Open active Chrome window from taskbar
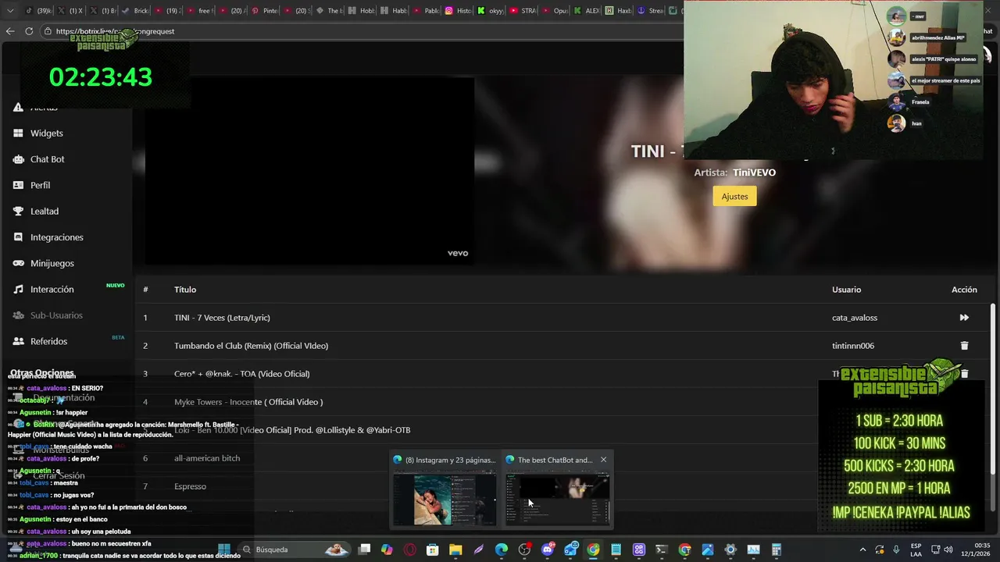Viewport: 1000px width, 562px height. pyautogui.click(x=594, y=550)
